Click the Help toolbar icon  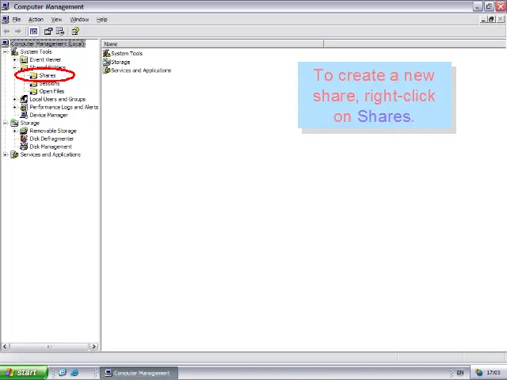tap(75, 32)
